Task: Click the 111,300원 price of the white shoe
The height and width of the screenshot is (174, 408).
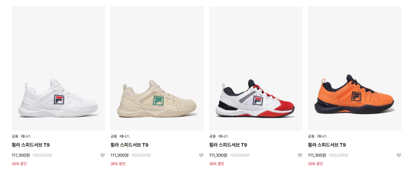Action: click(21, 155)
